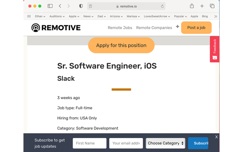
Task: Show more bookmarks with double chevron
Action: pyautogui.click(x=215, y=16)
